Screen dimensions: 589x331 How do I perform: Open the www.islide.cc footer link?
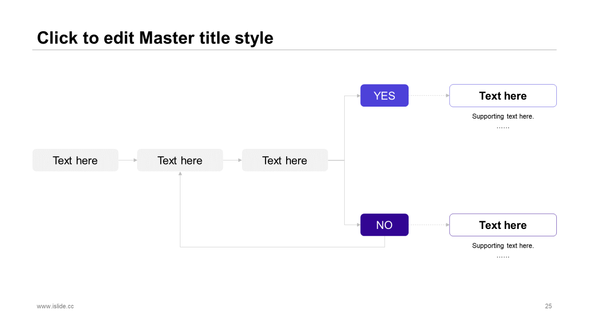55,306
